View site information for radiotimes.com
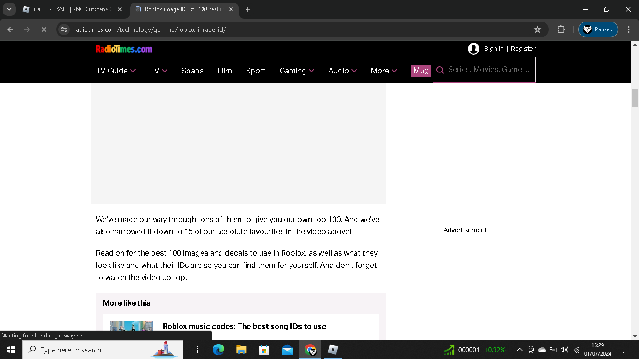639x359 pixels. pos(65,29)
